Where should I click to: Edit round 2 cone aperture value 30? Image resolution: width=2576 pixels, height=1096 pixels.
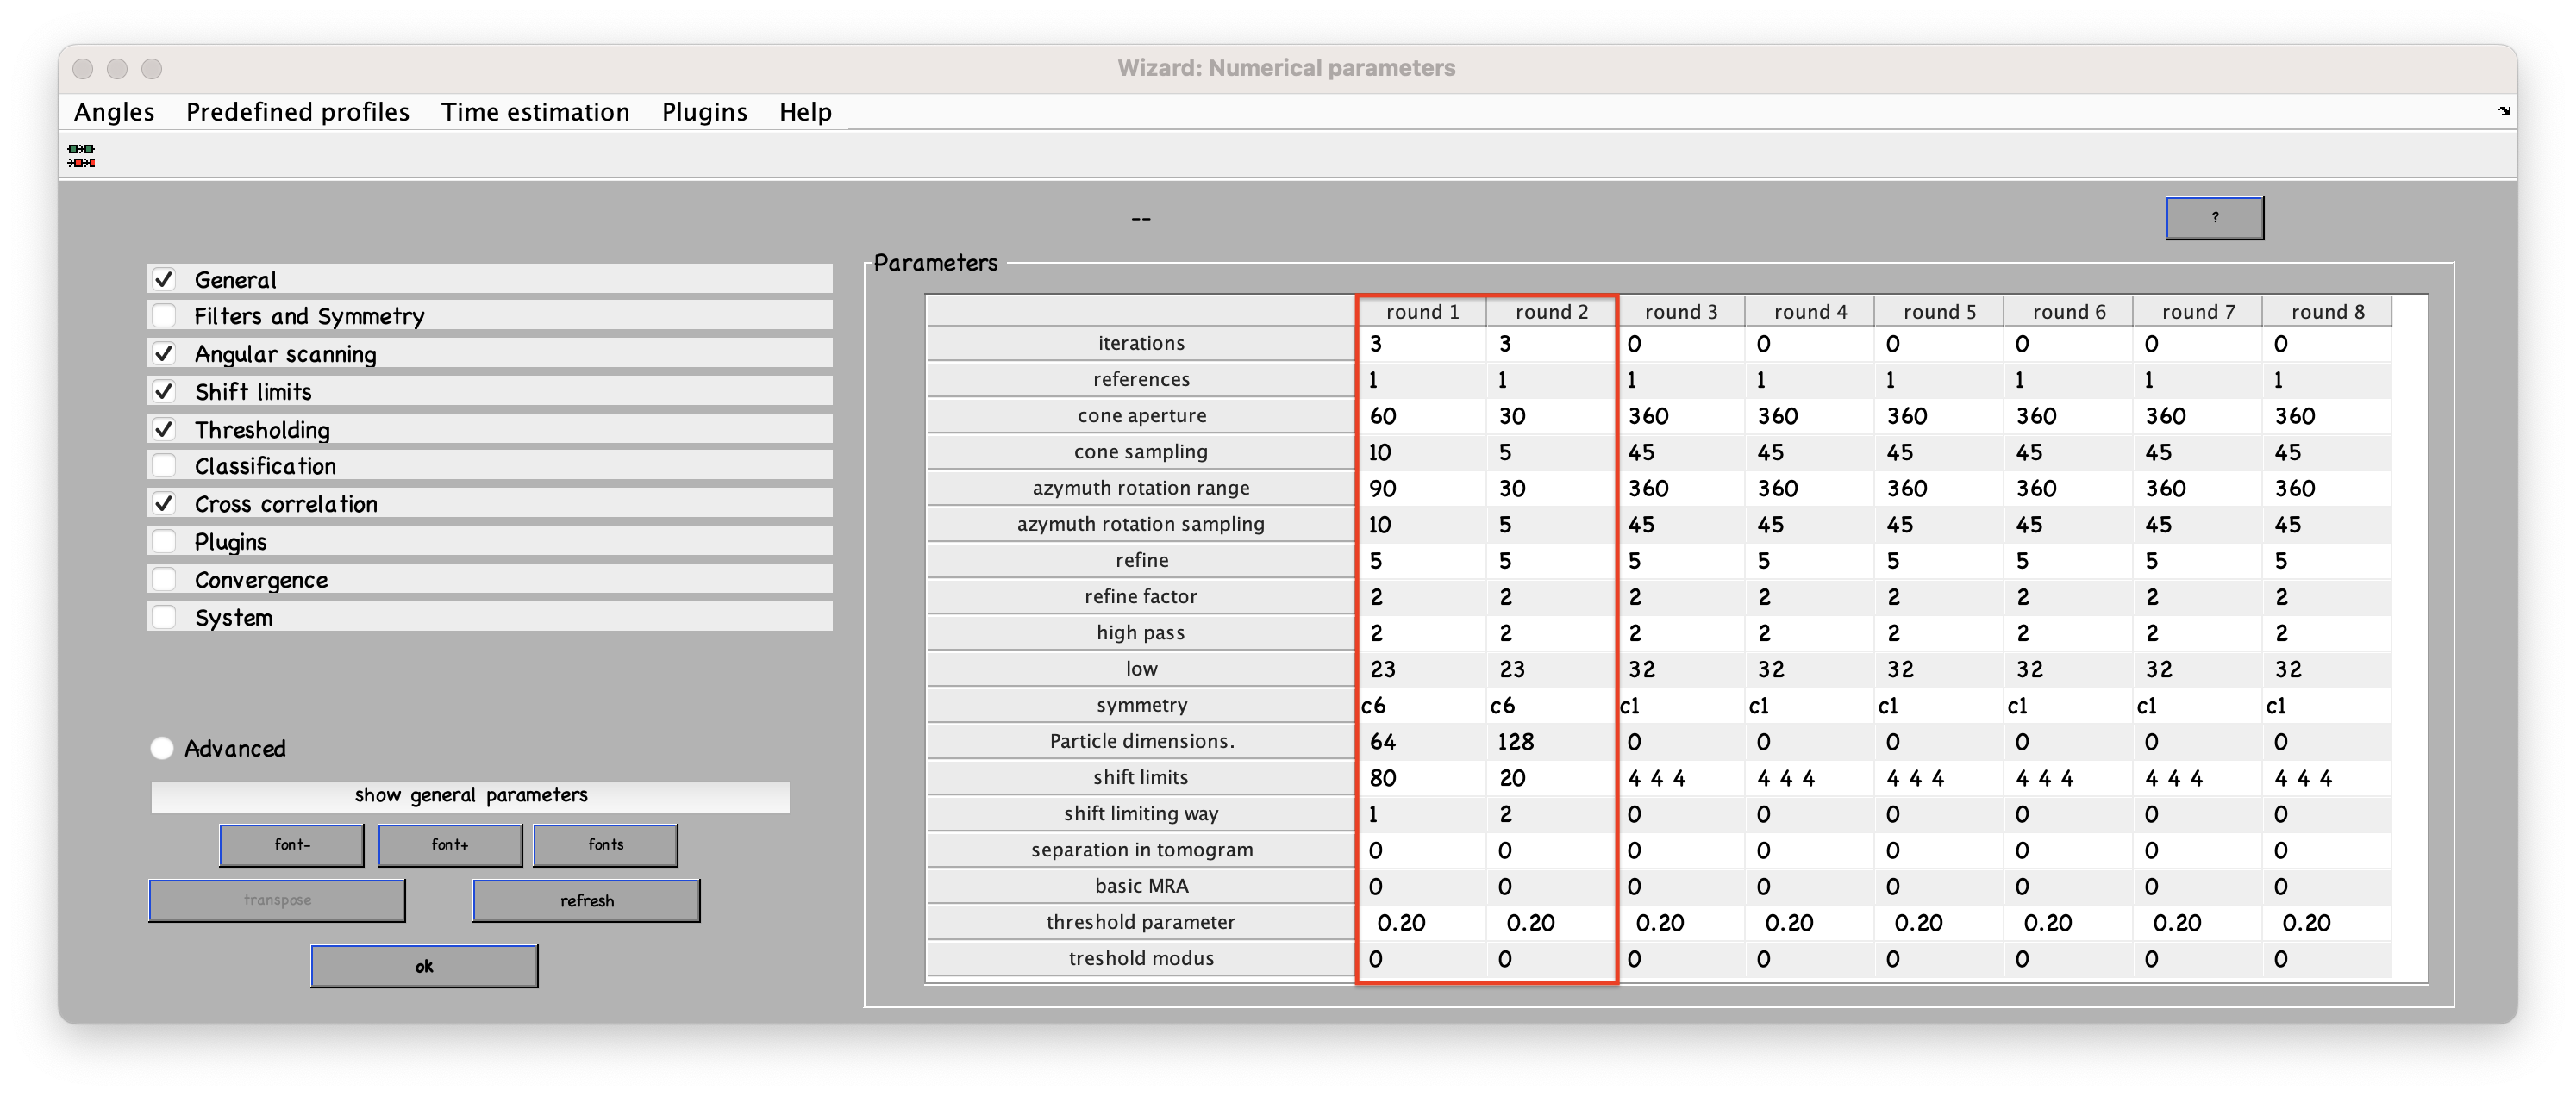(x=1551, y=415)
